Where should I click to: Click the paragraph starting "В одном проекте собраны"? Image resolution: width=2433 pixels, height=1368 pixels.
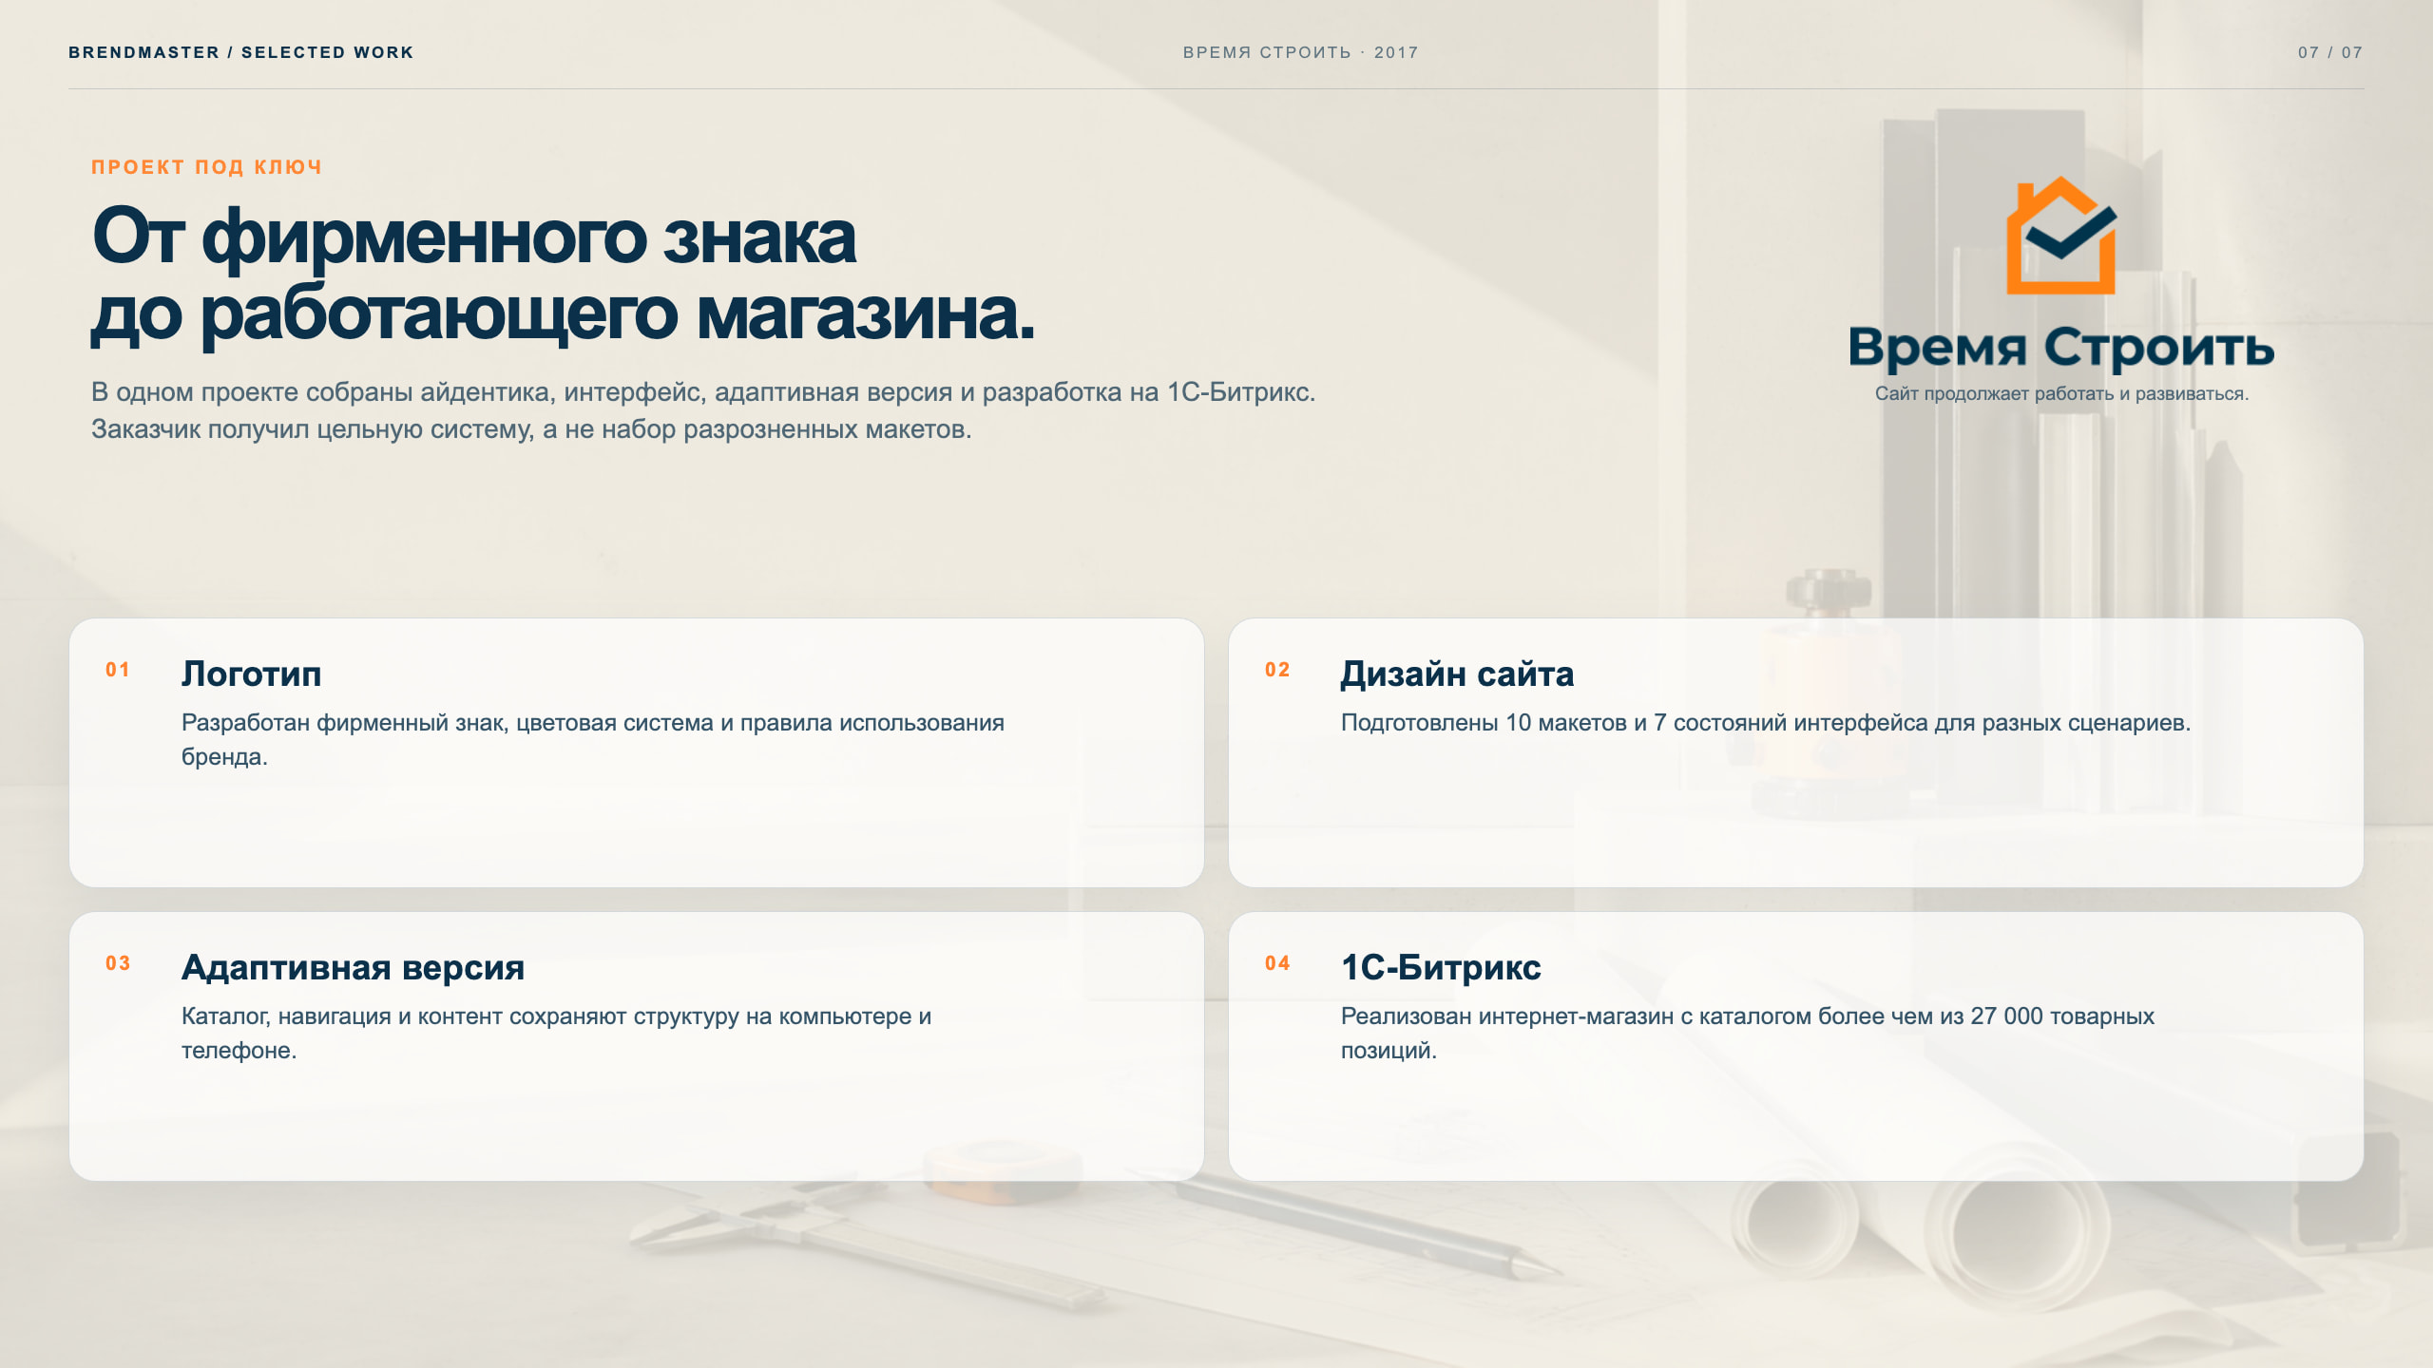coord(703,410)
